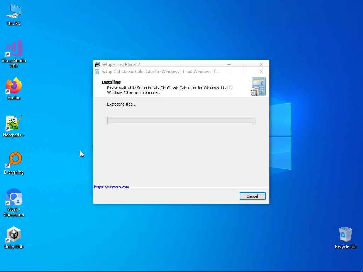Screen dimensions: 363x272
Task: Select the Recycle Bin icon
Action: point(345,238)
